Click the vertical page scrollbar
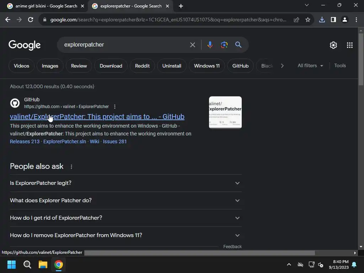Screen dimensions: 364x273 point(361,59)
